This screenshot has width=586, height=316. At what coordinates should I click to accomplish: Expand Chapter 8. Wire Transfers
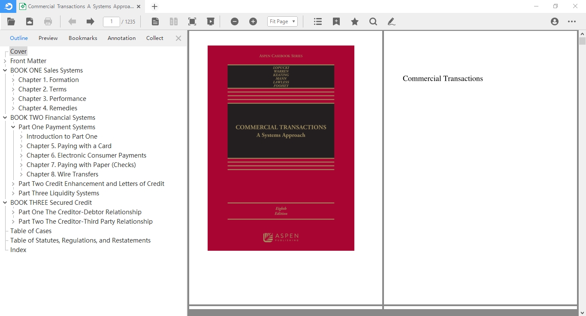(21, 174)
